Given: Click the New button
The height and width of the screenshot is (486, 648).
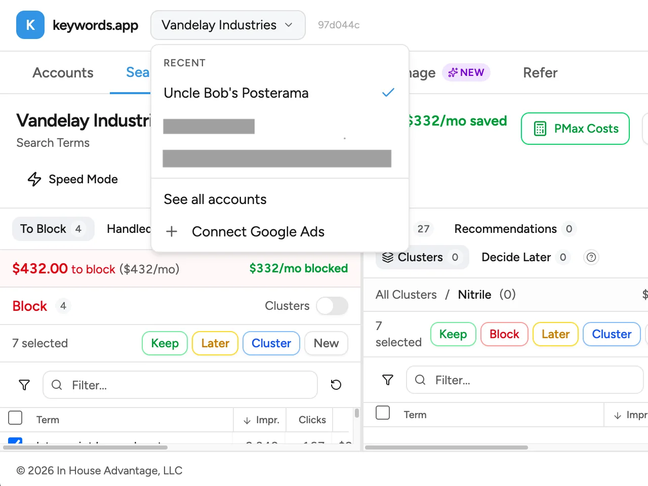Looking at the screenshot, I should point(326,343).
